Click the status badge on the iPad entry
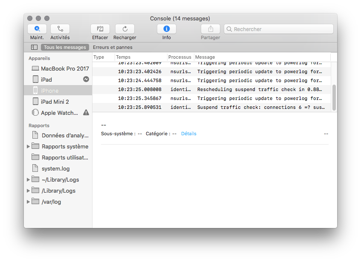 click(86, 79)
